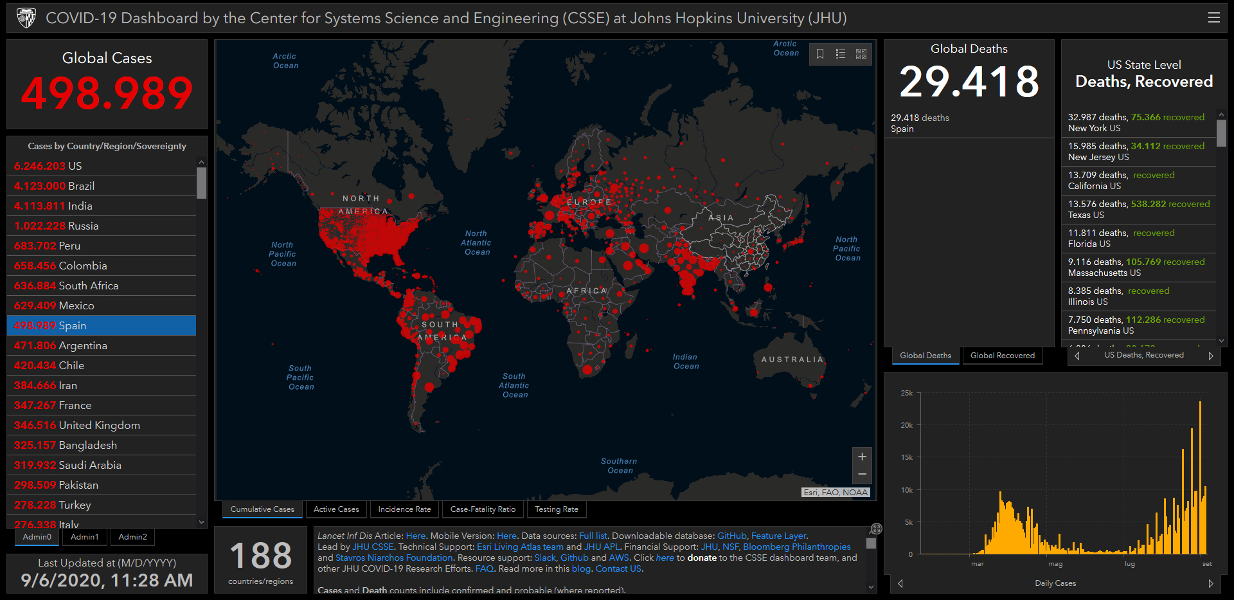Select Iran in the country list
The image size is (1234, 600).
pos(102,385)
